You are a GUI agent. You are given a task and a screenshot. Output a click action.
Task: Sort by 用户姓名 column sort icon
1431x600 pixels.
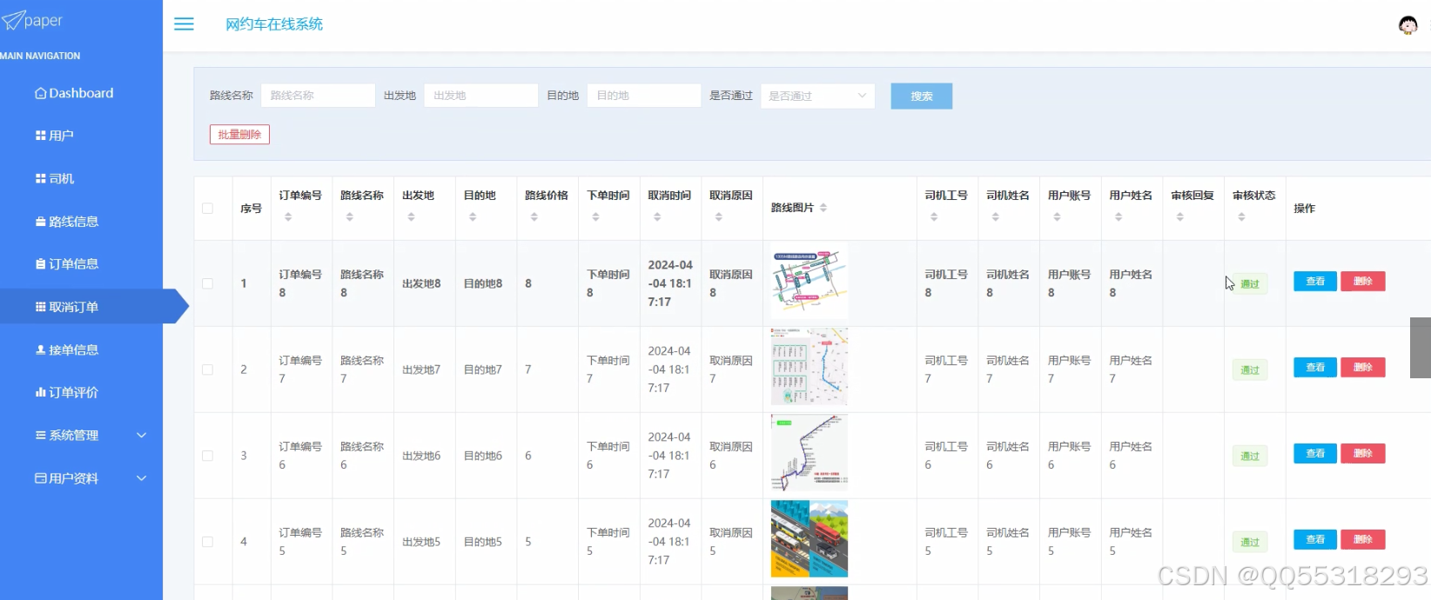(x=1119, y=217)
